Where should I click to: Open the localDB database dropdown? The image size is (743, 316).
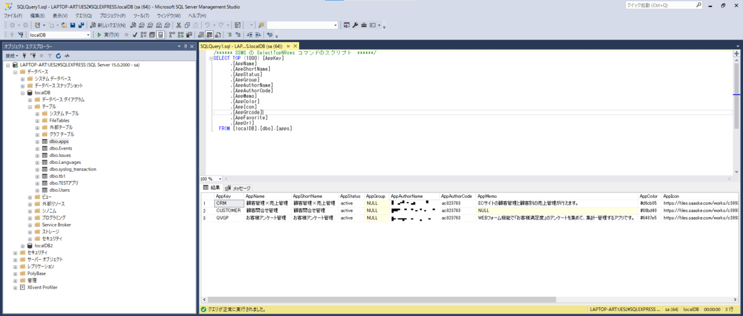click(87, 35)
